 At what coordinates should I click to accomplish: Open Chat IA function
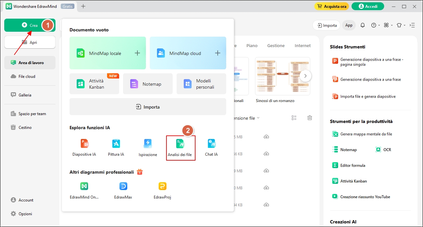[211, 148]
